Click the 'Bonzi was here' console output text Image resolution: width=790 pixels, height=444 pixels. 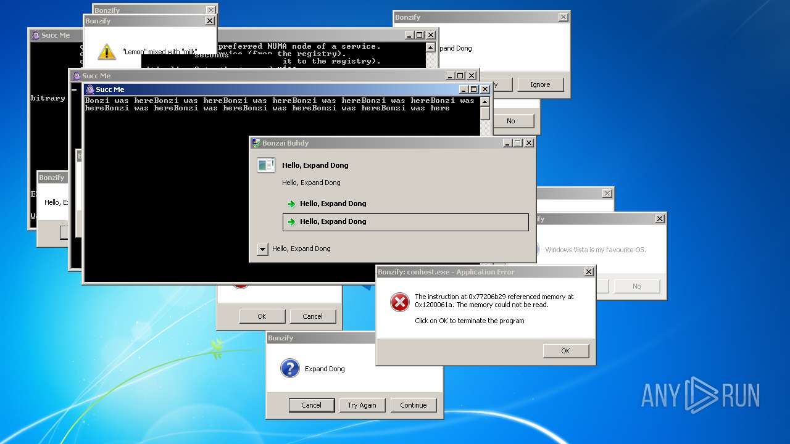[x=280, y=104]
